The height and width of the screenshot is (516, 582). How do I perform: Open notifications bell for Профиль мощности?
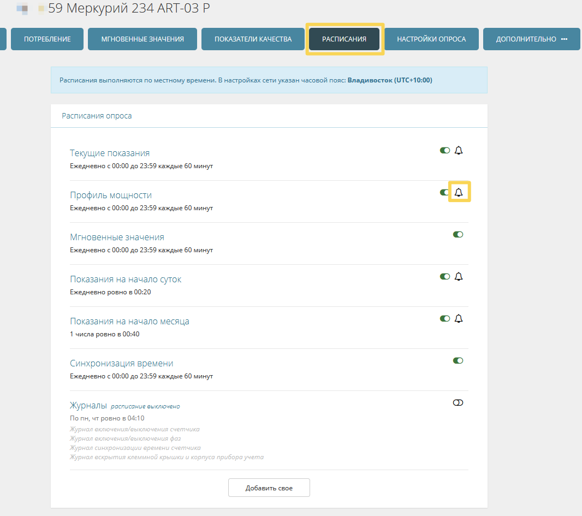tap(459, 192)
